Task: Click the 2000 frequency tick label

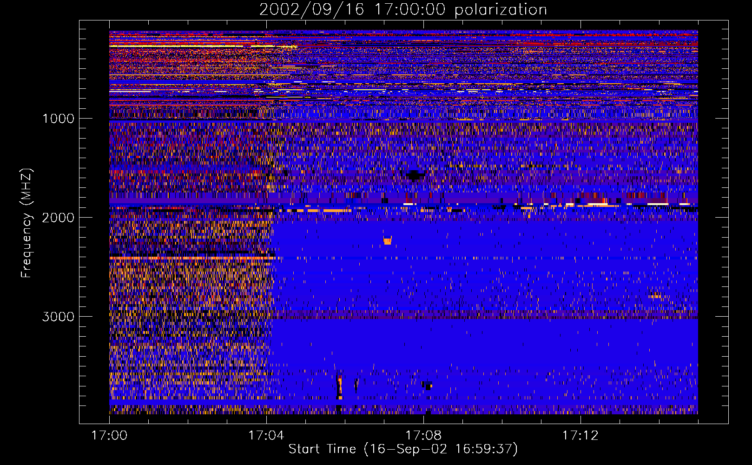Action: [x=58, y=218]
